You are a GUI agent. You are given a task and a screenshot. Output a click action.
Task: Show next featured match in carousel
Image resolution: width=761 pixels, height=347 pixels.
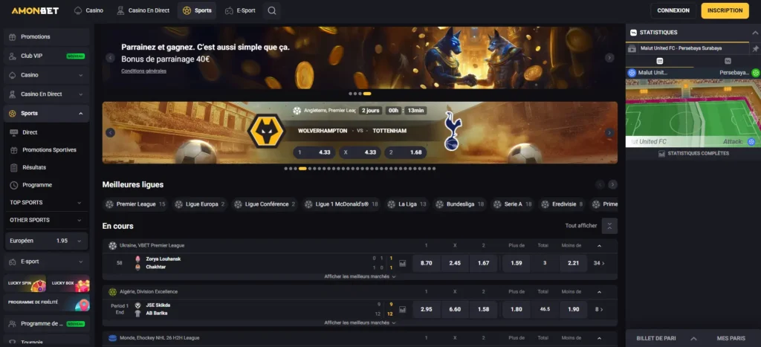(x=609, y=132)
